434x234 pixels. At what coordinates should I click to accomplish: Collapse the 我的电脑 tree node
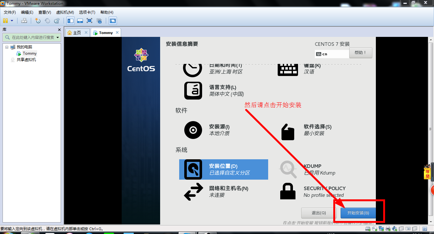tap(7, 47)
